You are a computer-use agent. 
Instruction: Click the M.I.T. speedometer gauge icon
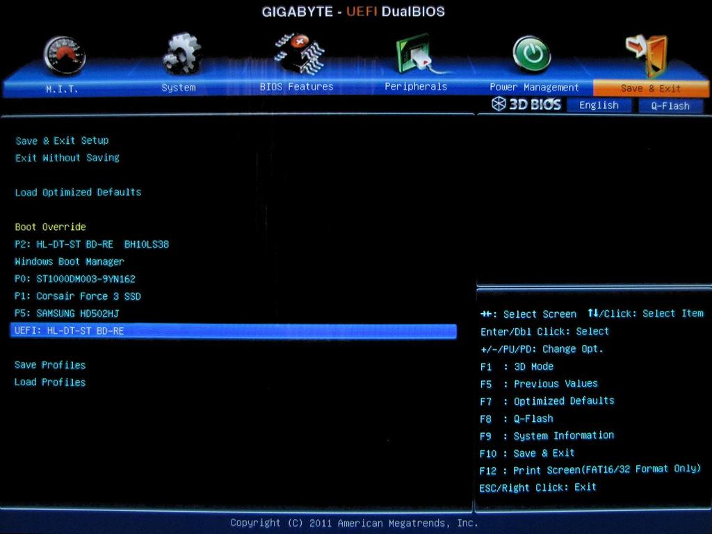pos(65,56)
